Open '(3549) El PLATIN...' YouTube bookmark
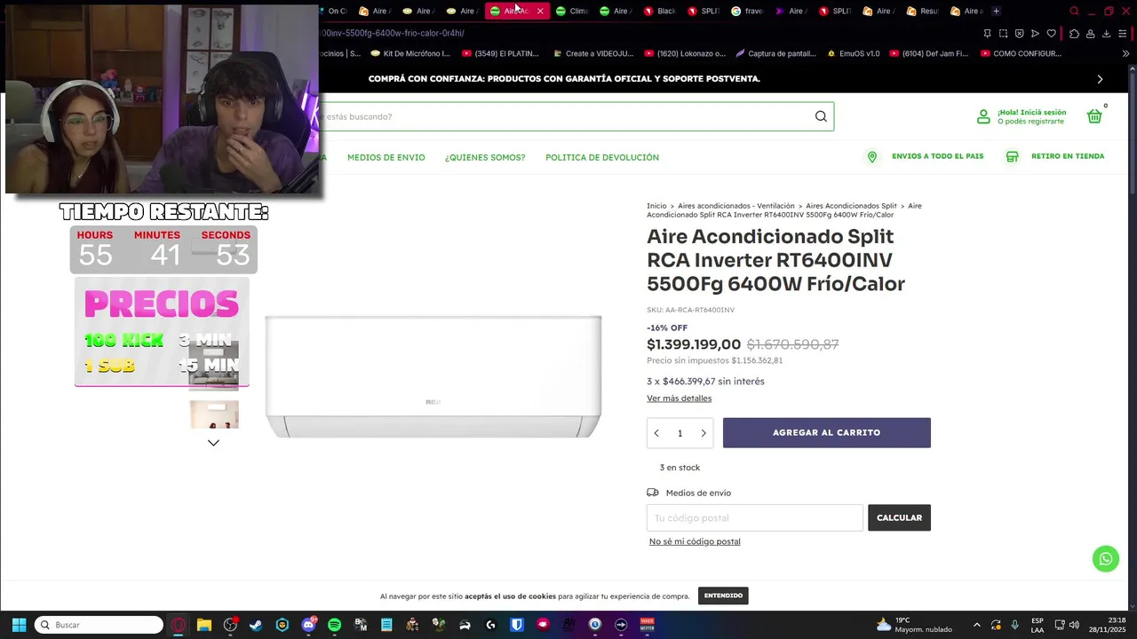 [x=500, y=53]
